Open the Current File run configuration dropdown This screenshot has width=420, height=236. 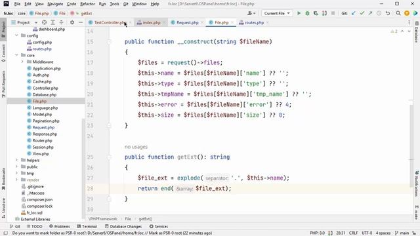click(x=277, y=13)
